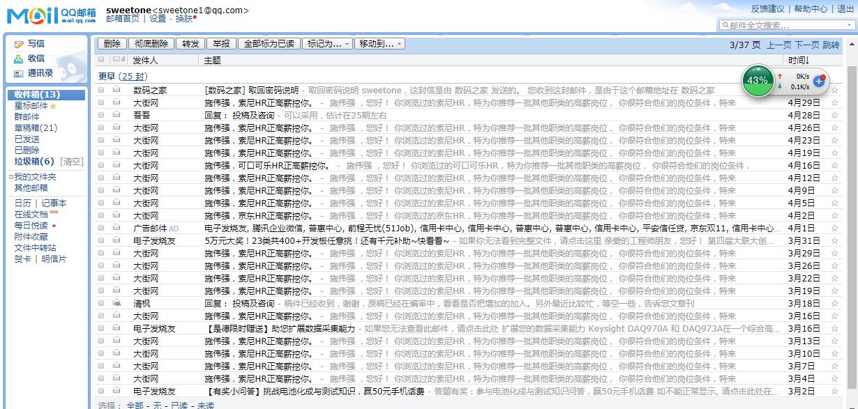Check the 数码之家 email checkbox
The height and width of the screenshot is (409, 858).
coord(101,90)
